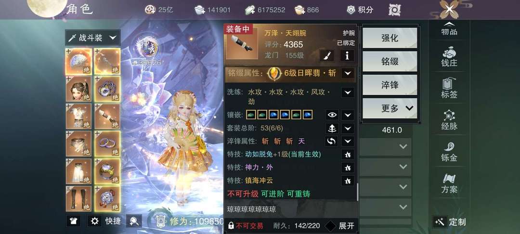The width and height of the screenshot is (520, 234).
Task: Click the 淬锋属性 swap arrows icon
Action: pos(331,141)
